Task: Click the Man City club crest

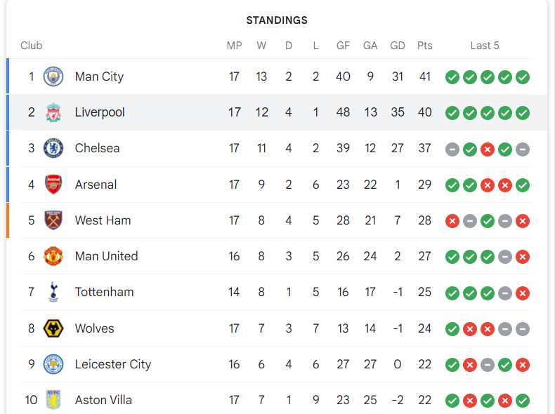Action: (x=53, y=76)
